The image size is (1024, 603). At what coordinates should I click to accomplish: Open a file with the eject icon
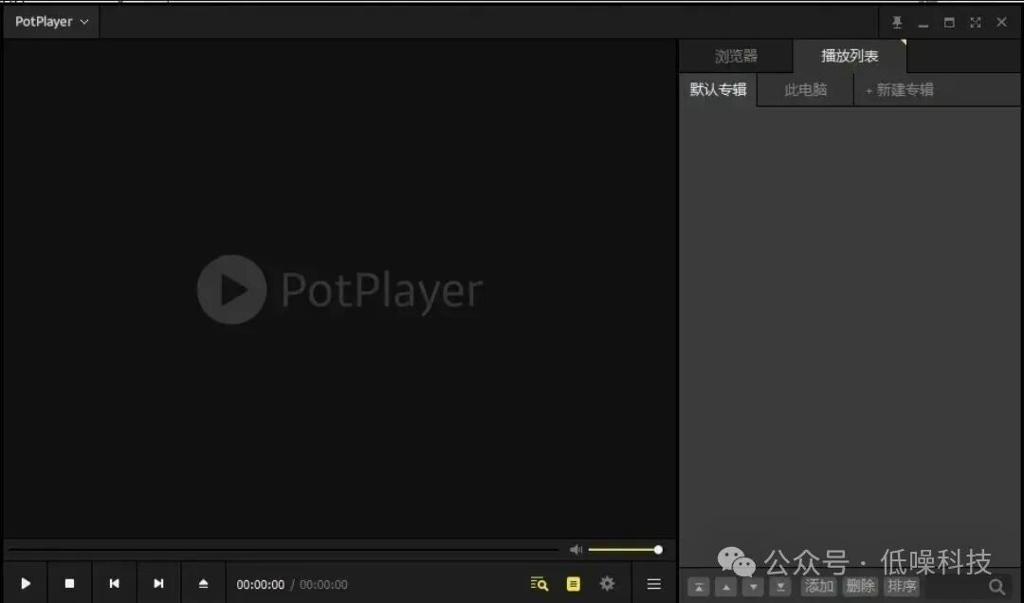[203, 583]
